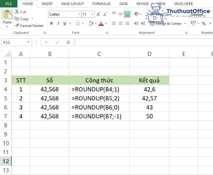Select cell with =ROUNDUP(B7;-1)
The height and width of the screenshot is (175, 213).
coord(99,116)
